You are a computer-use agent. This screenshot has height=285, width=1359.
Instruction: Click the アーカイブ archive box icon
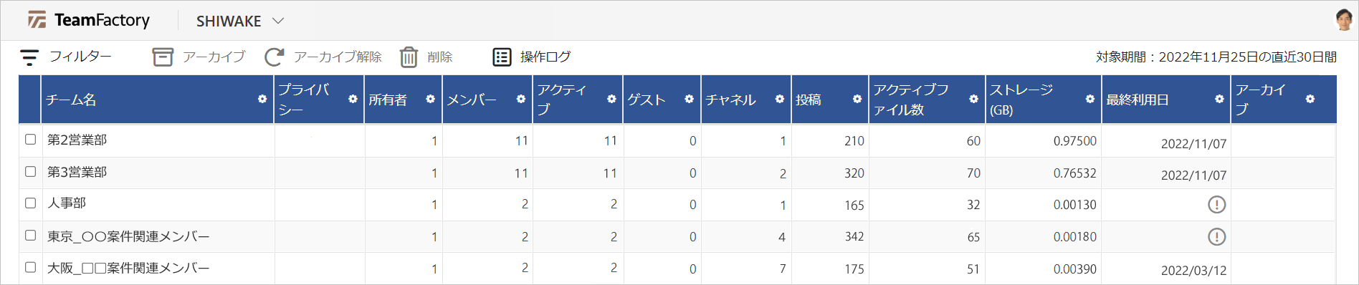point(163,57)
